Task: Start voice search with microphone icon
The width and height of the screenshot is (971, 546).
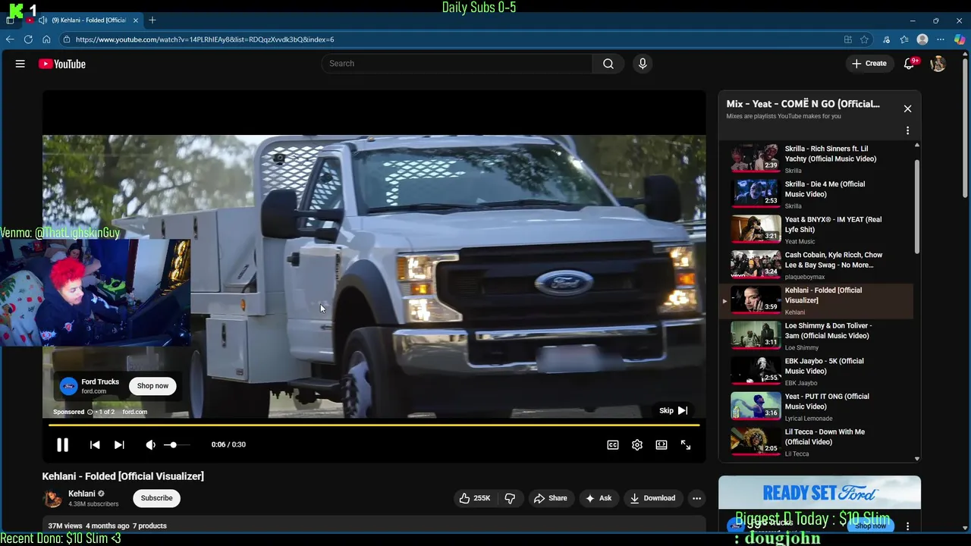Action: (643, 64)
